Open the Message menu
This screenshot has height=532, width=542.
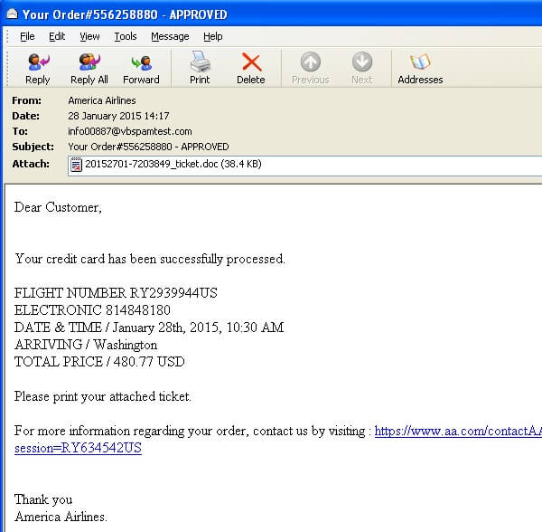(x=170, y=36)
